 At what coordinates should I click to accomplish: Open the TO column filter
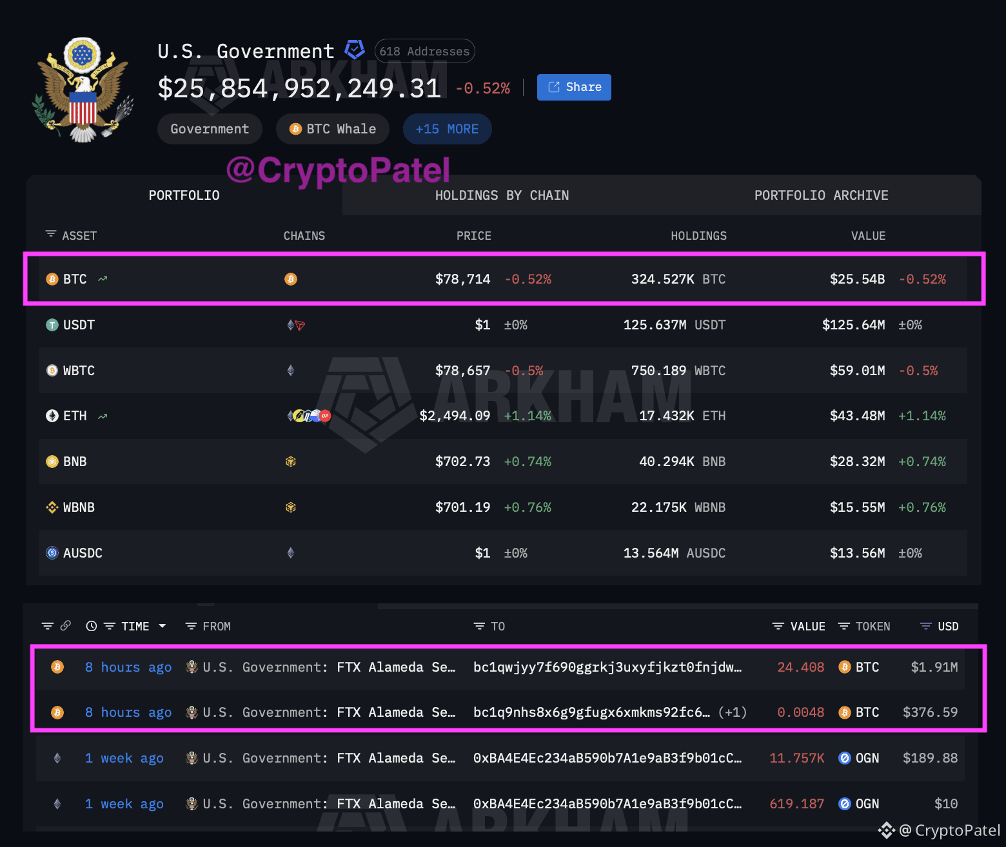tap(479, 626)
